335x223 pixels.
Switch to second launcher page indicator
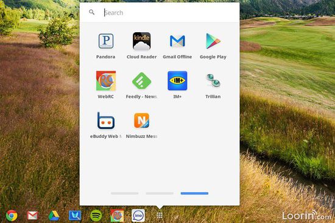[x=160, y=193]
